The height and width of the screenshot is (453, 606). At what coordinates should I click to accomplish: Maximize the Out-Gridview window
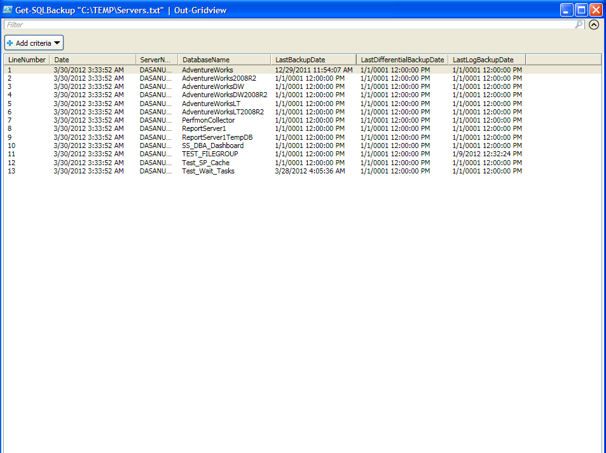click(x=581, y=10)
